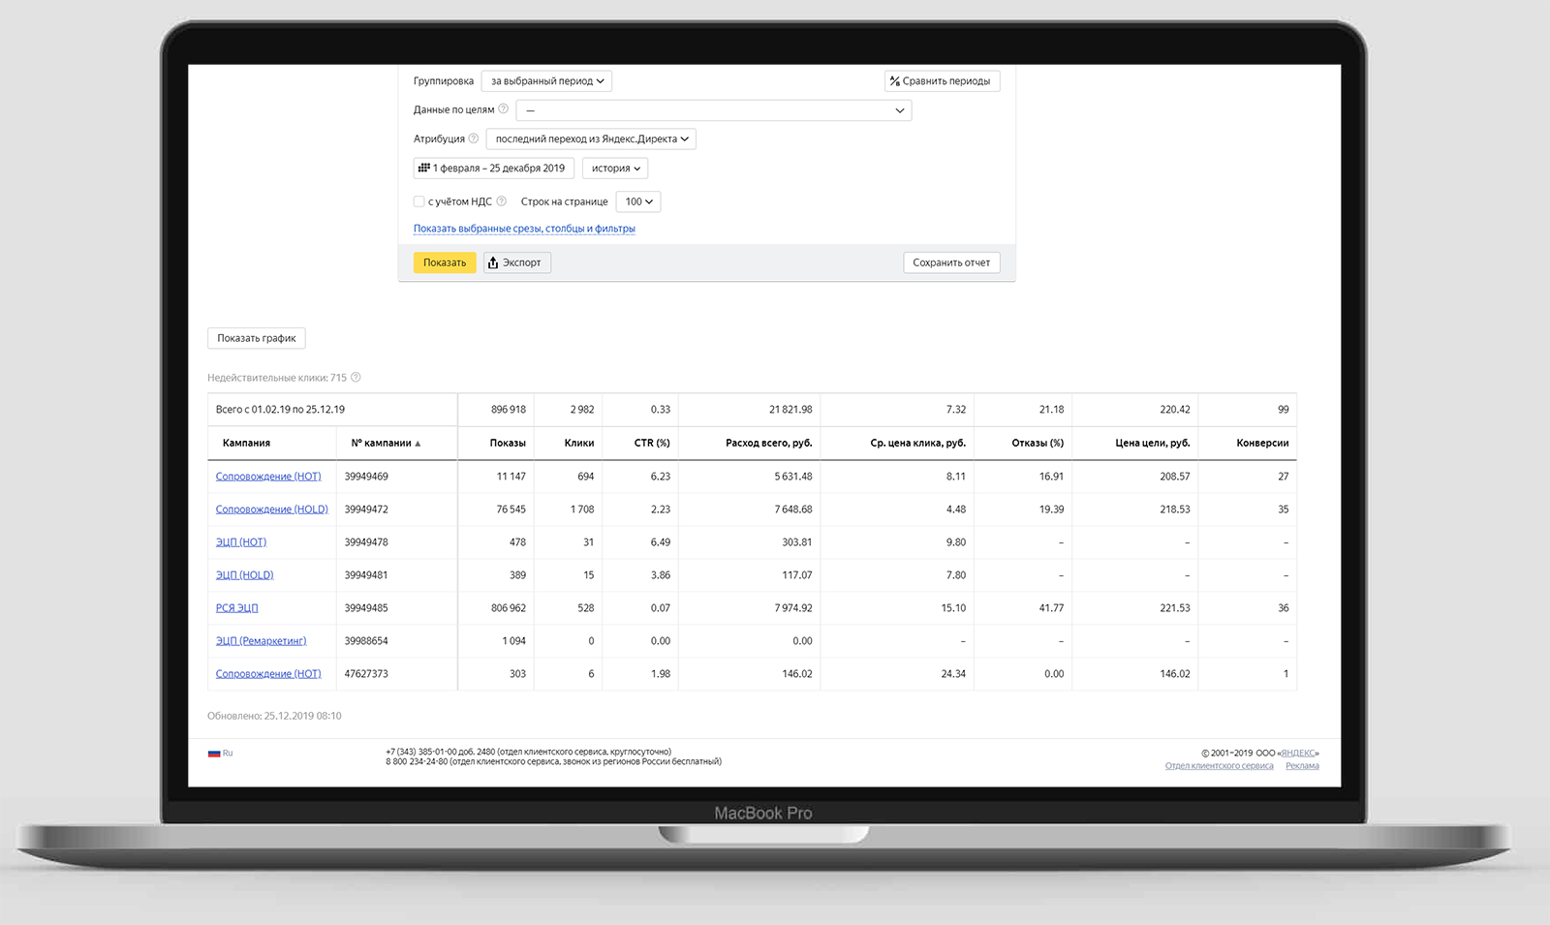Sort by CTR (%) column header
The width and height of the screenshot is (1550, 925).
652,444
